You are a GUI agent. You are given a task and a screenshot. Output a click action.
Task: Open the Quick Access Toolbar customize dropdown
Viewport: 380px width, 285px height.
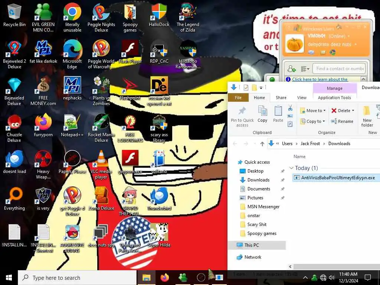tap(261, 88)
